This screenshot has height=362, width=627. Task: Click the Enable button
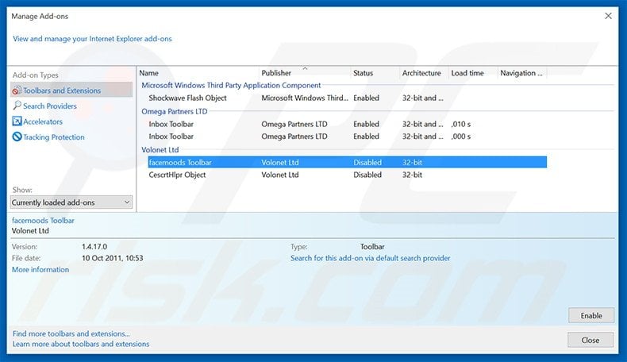pos(591,316)
